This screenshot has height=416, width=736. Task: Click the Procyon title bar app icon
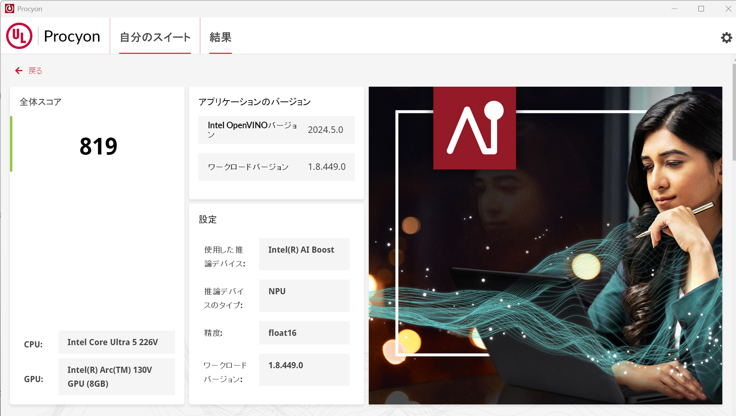pos(10,8)
